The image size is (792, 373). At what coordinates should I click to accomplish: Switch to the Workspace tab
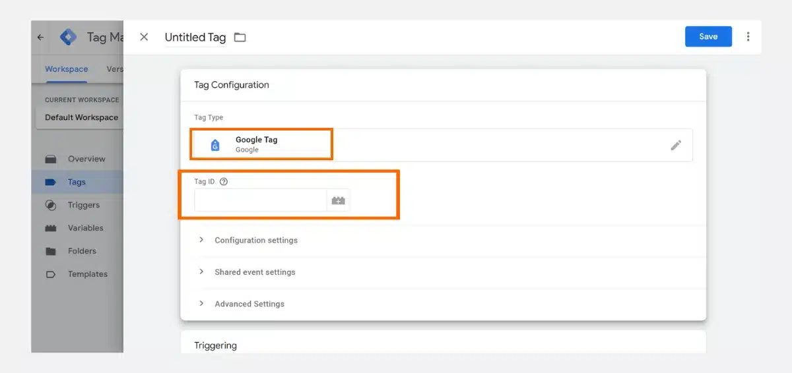(x=66, y=69)
